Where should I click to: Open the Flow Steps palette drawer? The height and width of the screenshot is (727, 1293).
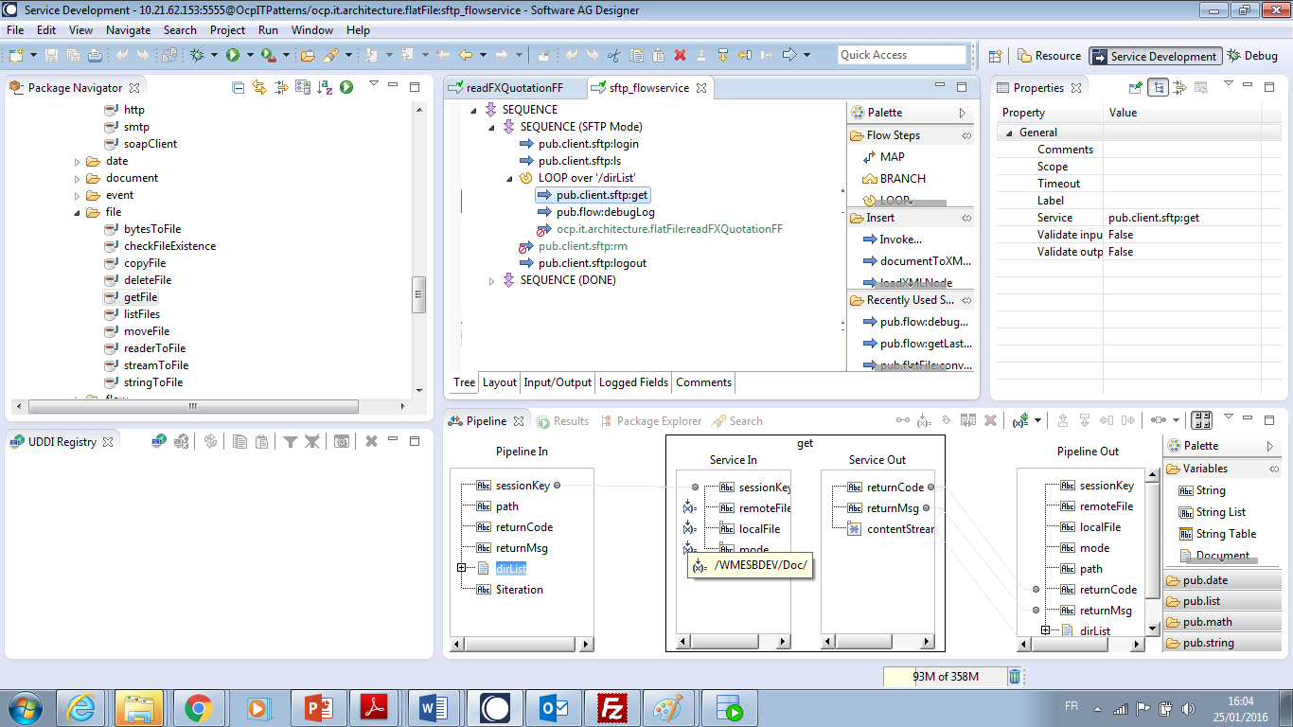[912, 135]
